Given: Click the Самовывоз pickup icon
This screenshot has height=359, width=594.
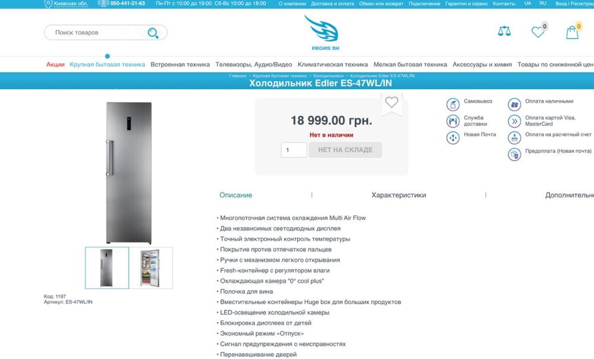Looking at the screenshot, I should click(453, 104).
